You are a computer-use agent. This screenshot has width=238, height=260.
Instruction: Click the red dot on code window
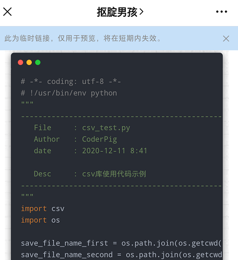click(x=21, y=62)
